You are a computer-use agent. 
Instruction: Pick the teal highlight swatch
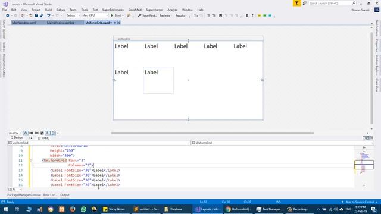270,15
